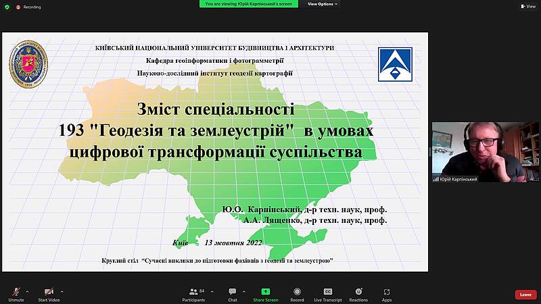The image size is (541, 304).
Task: Expand the arrow next to Chat
Action: coord(245,290)
